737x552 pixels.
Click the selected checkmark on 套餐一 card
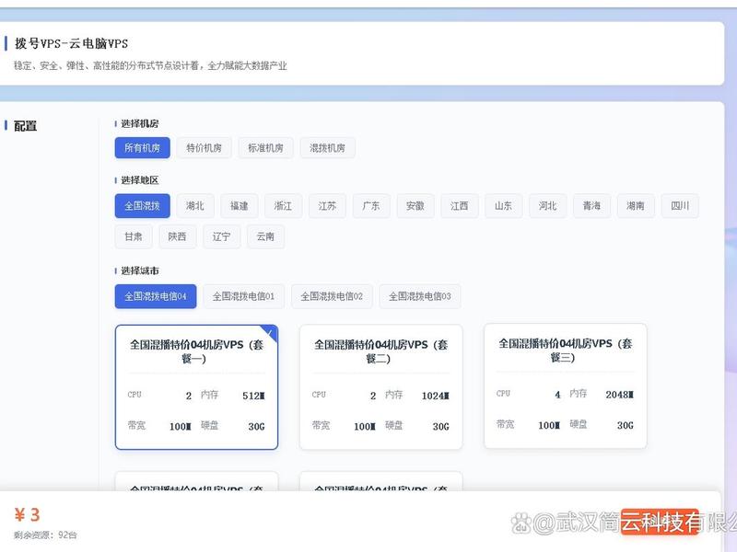pos(270,333)
